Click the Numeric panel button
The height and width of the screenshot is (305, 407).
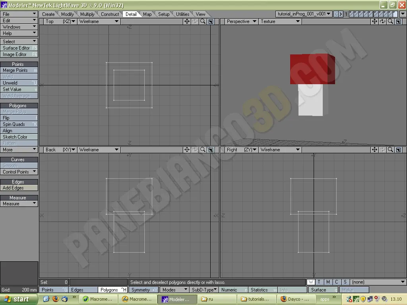pos(233,290)
